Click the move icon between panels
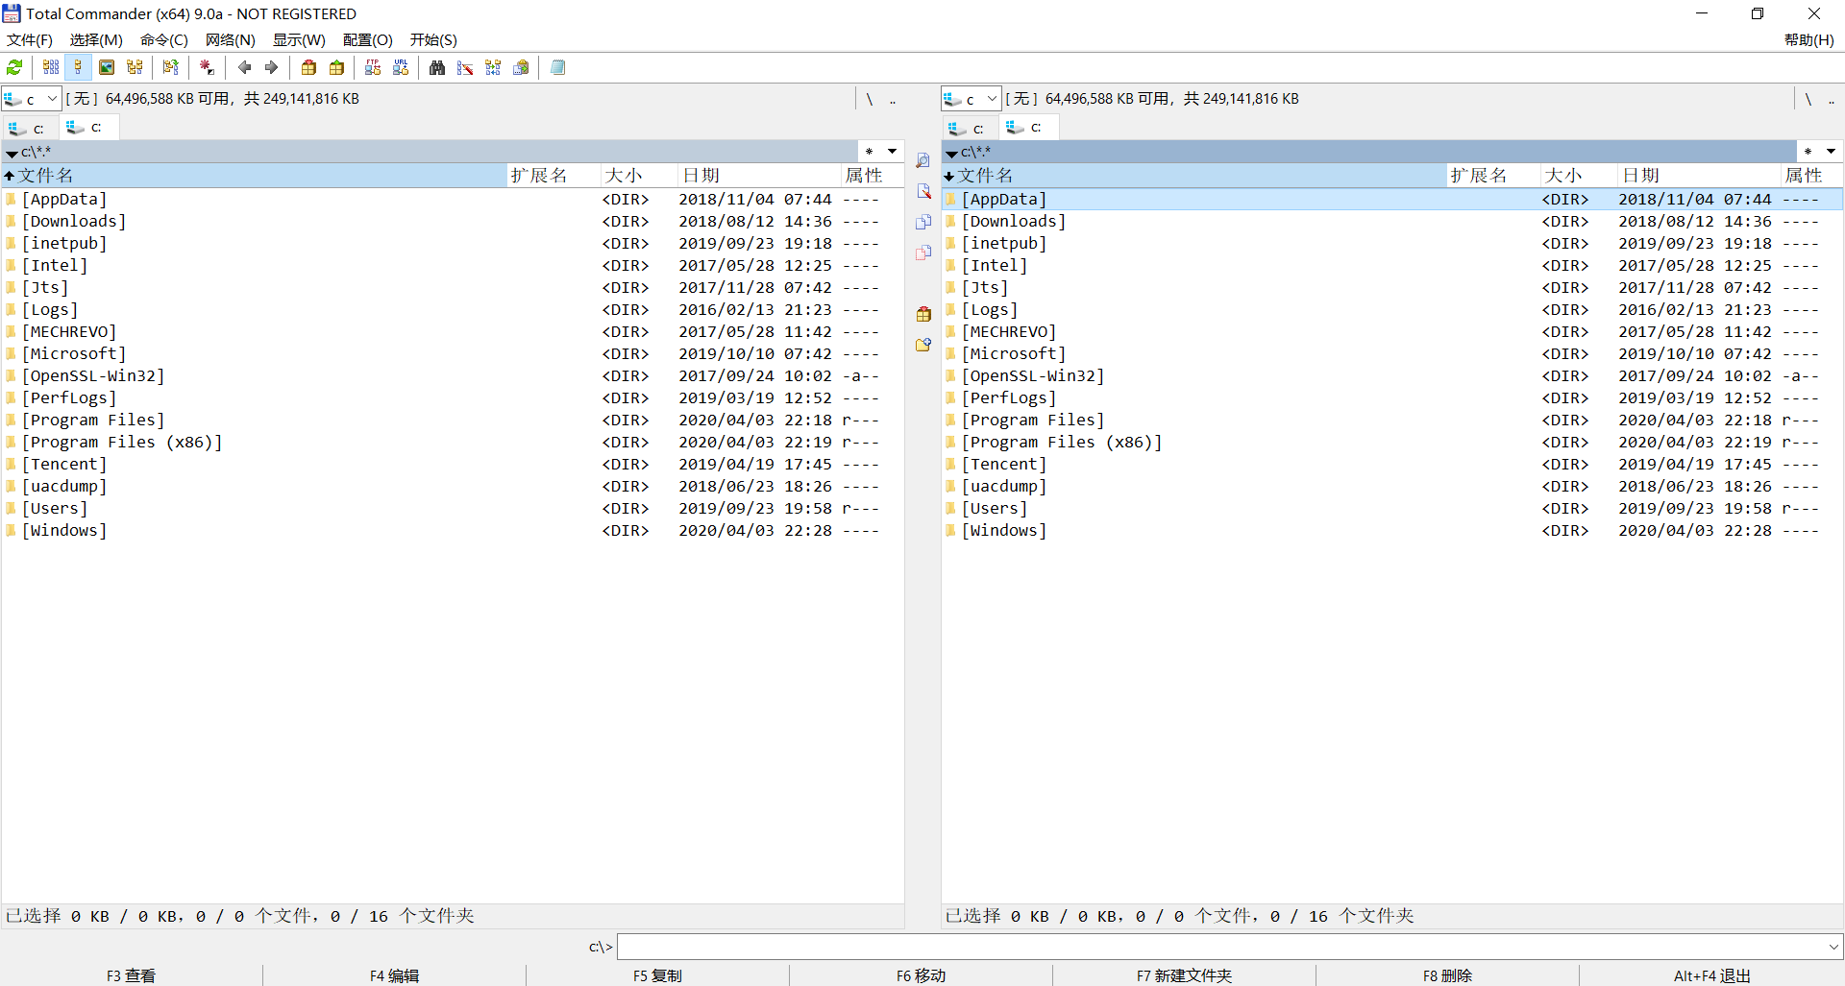This screenshot has height=986, width=1845. pos(923,253)
